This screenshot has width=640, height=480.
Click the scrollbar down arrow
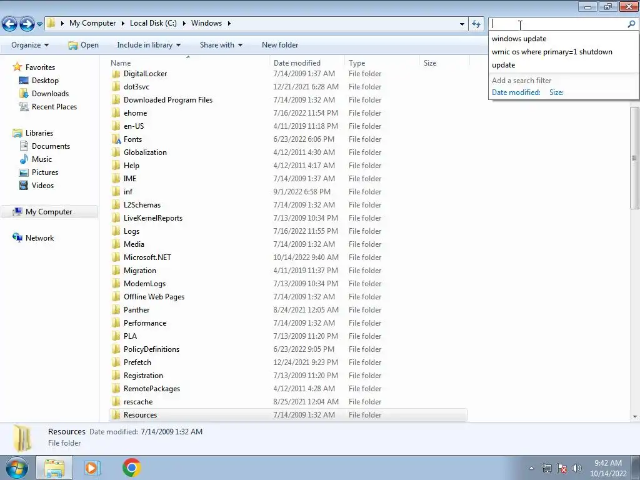point(634,417)
